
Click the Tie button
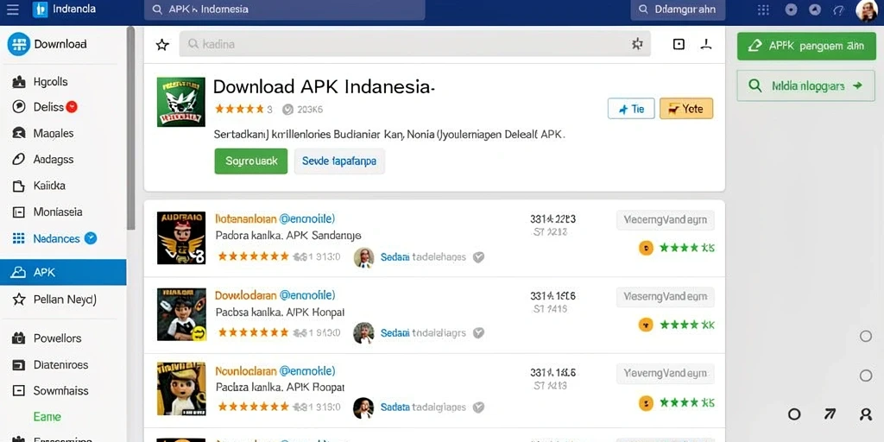631,109
